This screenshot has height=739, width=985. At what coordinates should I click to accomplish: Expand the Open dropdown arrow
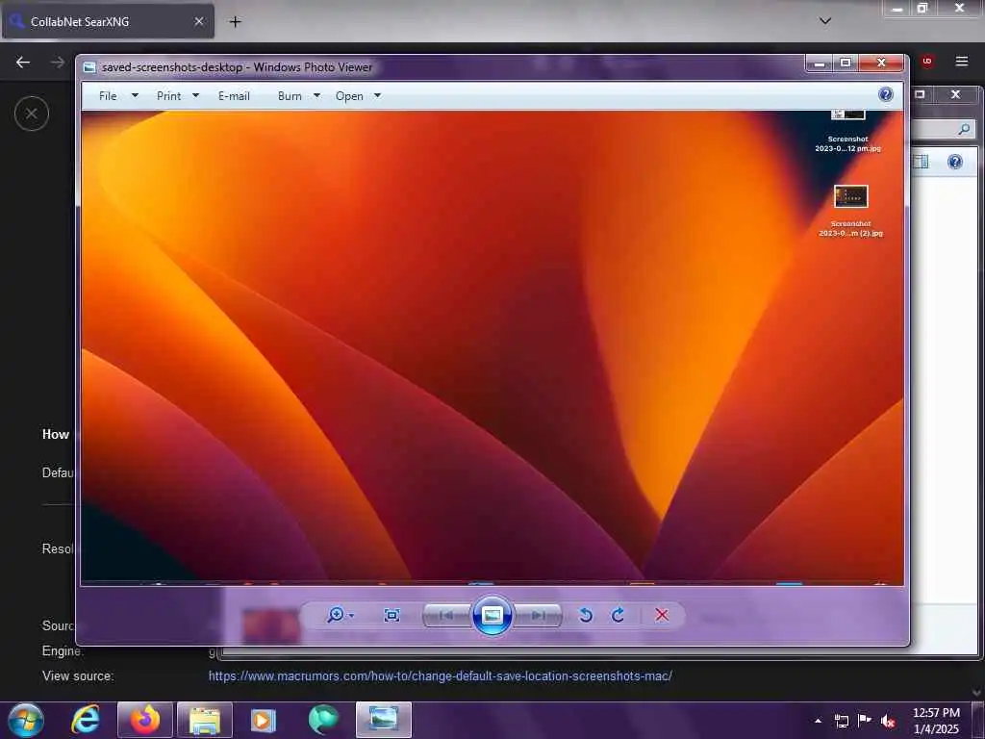pos(377,95)
